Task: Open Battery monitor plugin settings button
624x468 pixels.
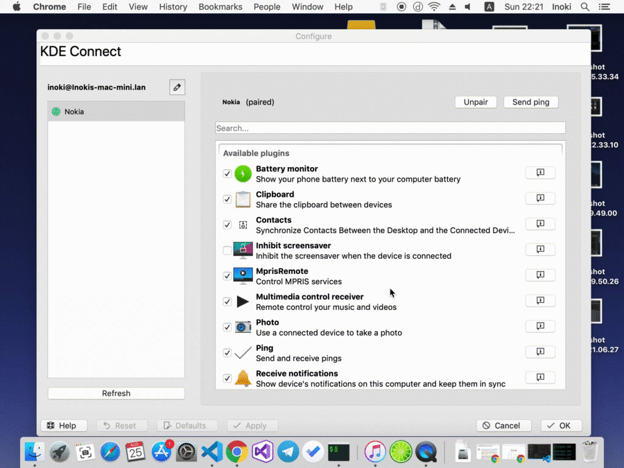Action: tap(540, 173)
